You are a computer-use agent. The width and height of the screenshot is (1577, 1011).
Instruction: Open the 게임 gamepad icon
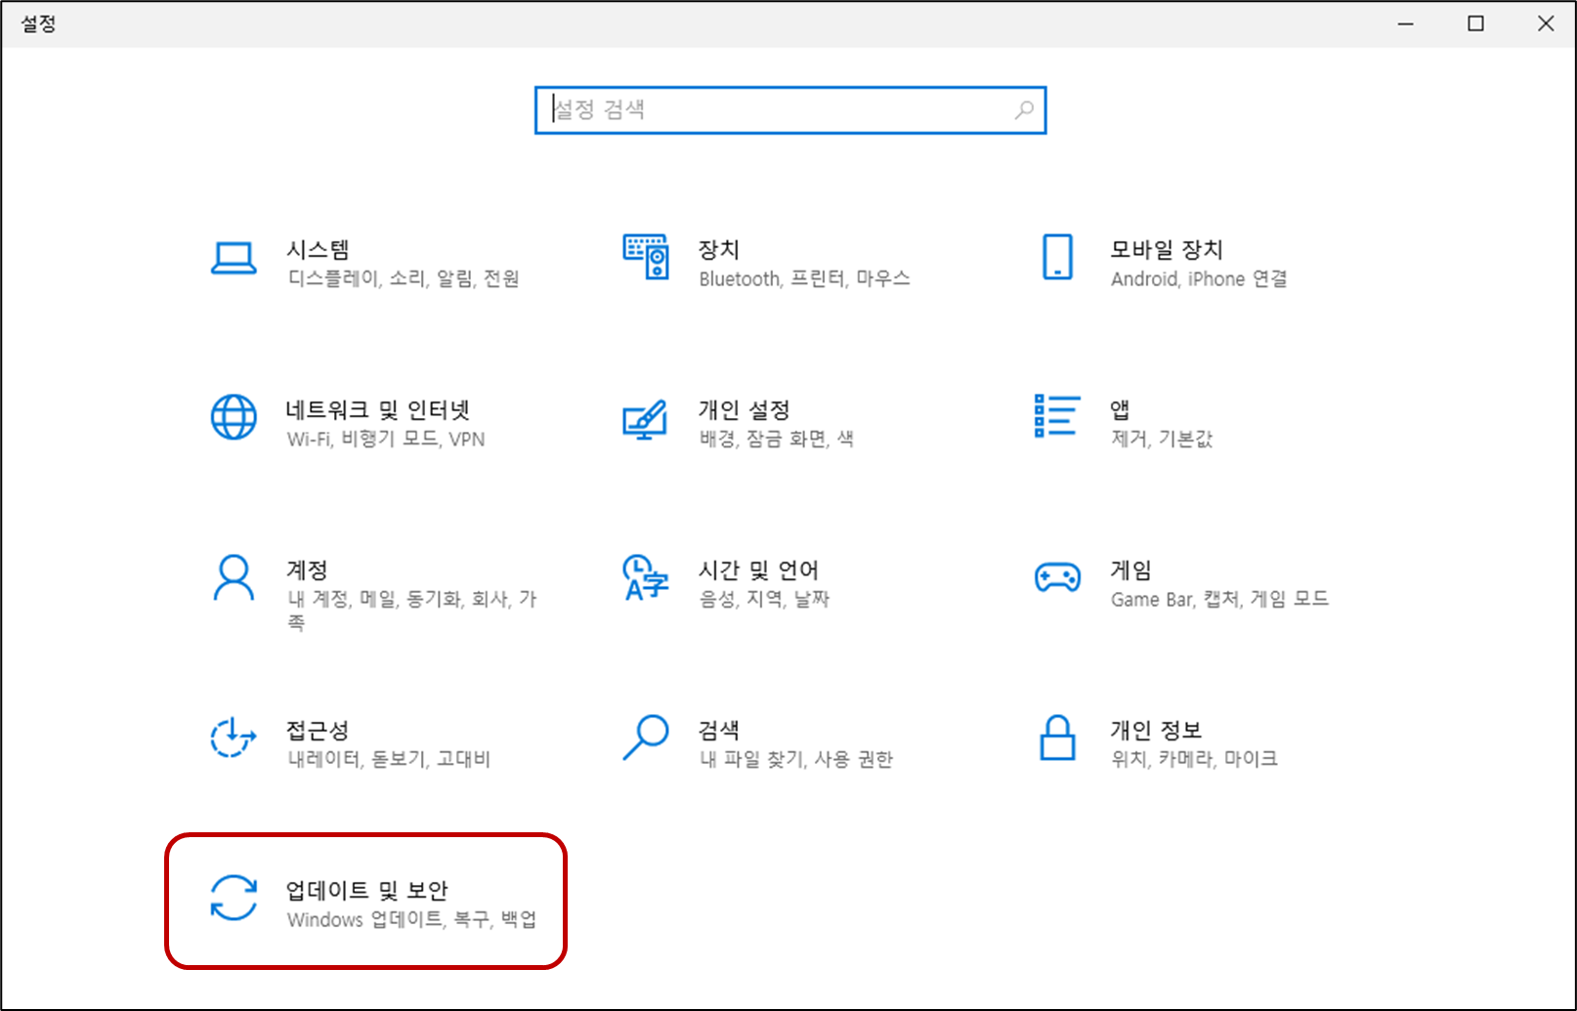coord(1056,578)
